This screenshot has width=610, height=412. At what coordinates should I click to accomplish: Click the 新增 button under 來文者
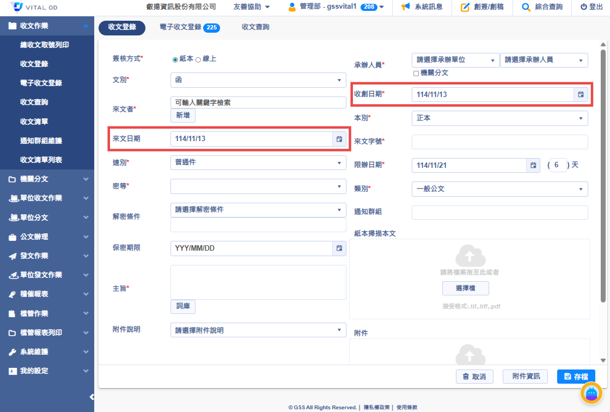point(183,116)
